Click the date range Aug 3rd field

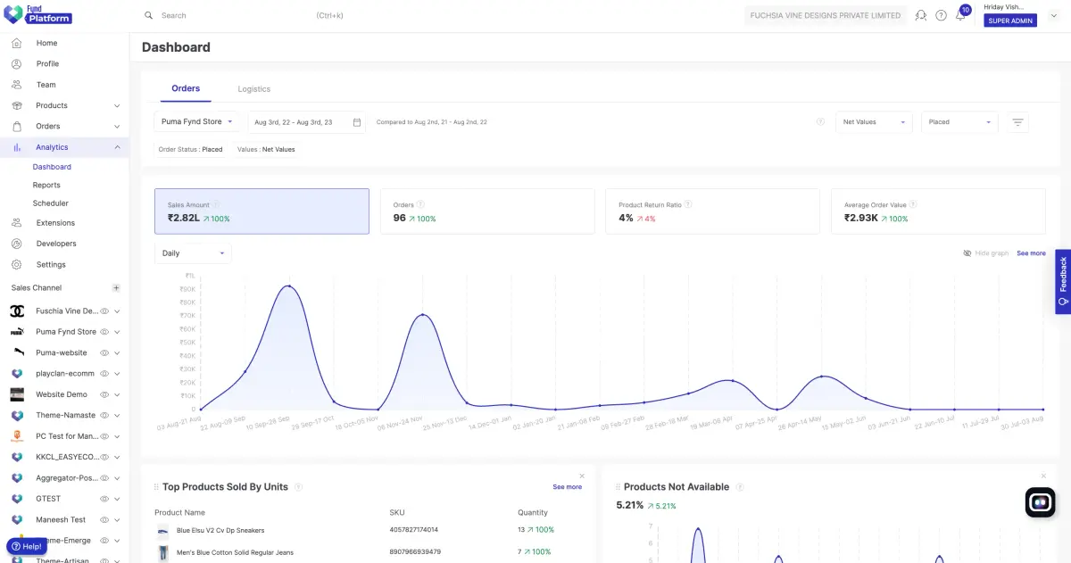click(x=306, y=122)
